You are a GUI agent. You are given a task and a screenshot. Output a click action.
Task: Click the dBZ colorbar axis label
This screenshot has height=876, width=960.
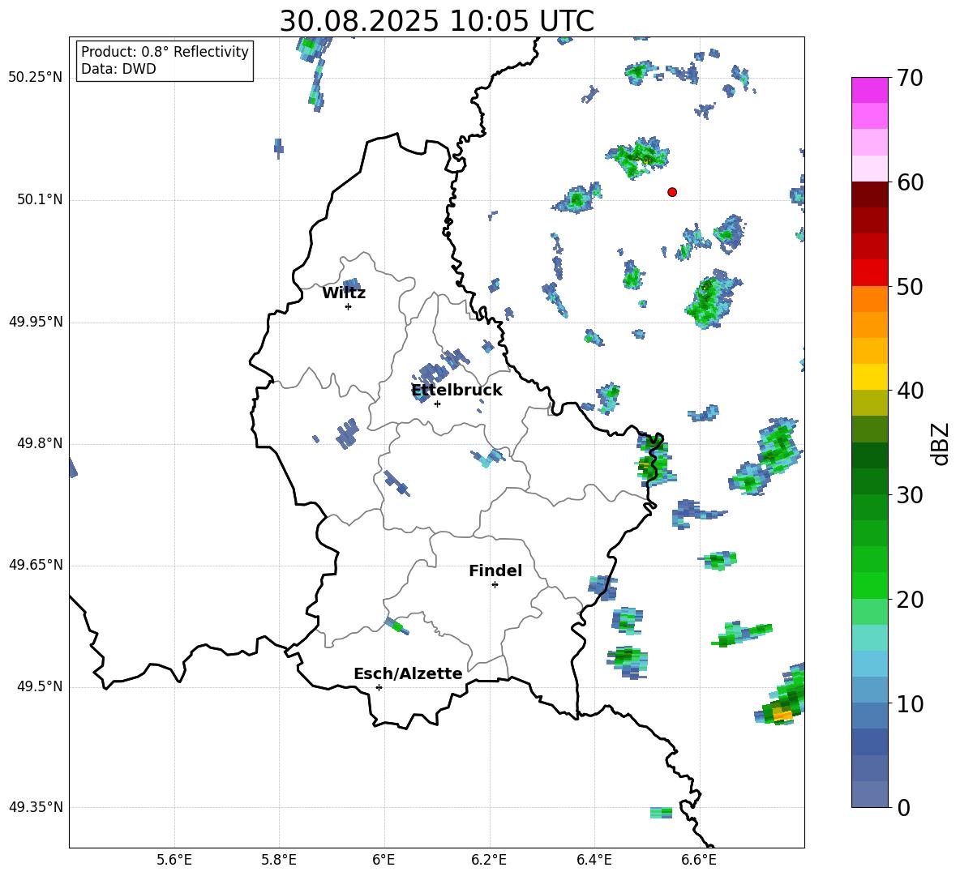point(941,443)
